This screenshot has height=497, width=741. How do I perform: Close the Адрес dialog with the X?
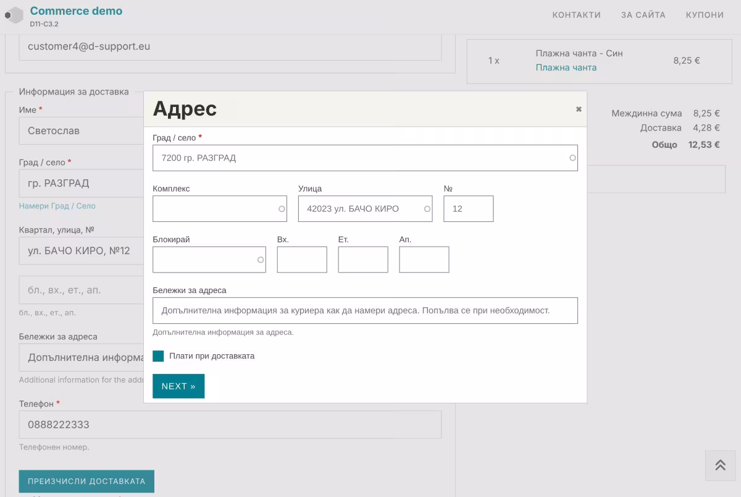click(x=579, y=109)
